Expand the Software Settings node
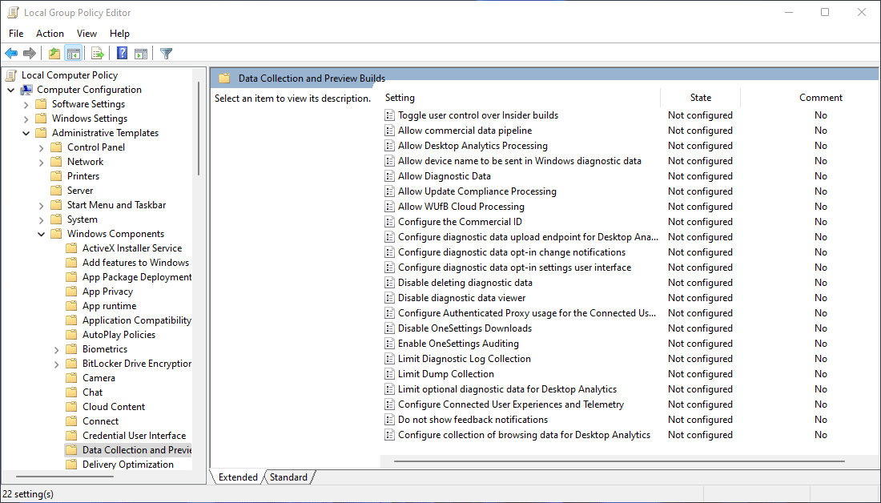Screen dimensions: 881x503 tap(26, 104)
